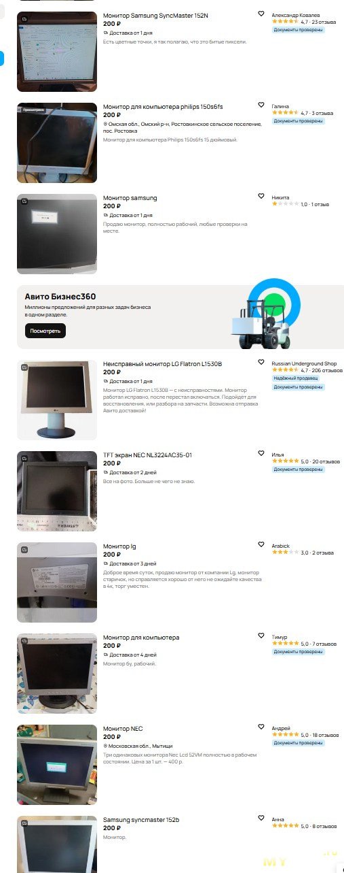Click the forklift illustration in Бизнес360 banner

[x=261, y=321]
